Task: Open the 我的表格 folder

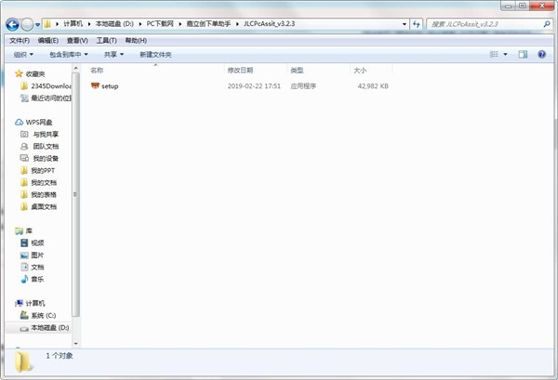Action: (x=39, y=195)
